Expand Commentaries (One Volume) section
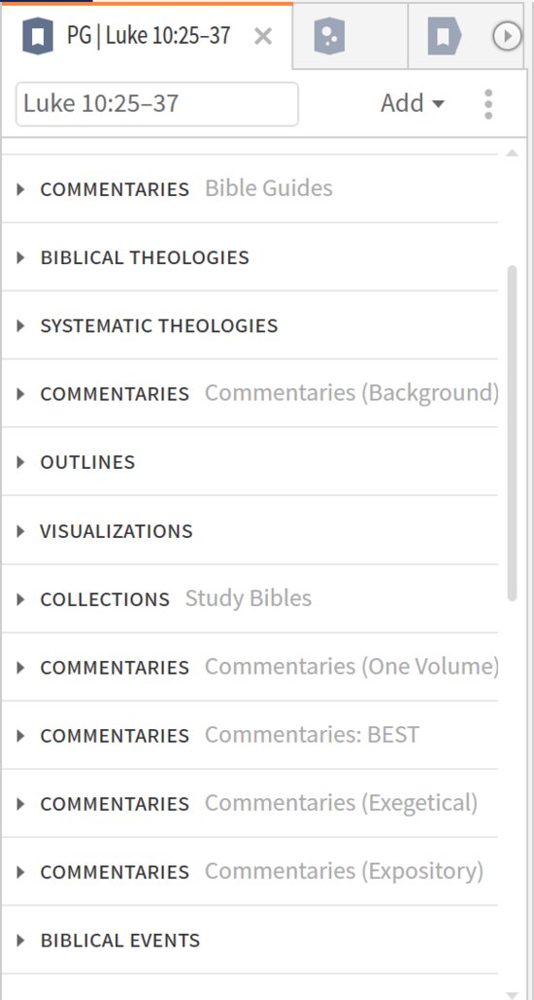The image size is (534, 1000). pyautogui.click(x=250, y=667)
